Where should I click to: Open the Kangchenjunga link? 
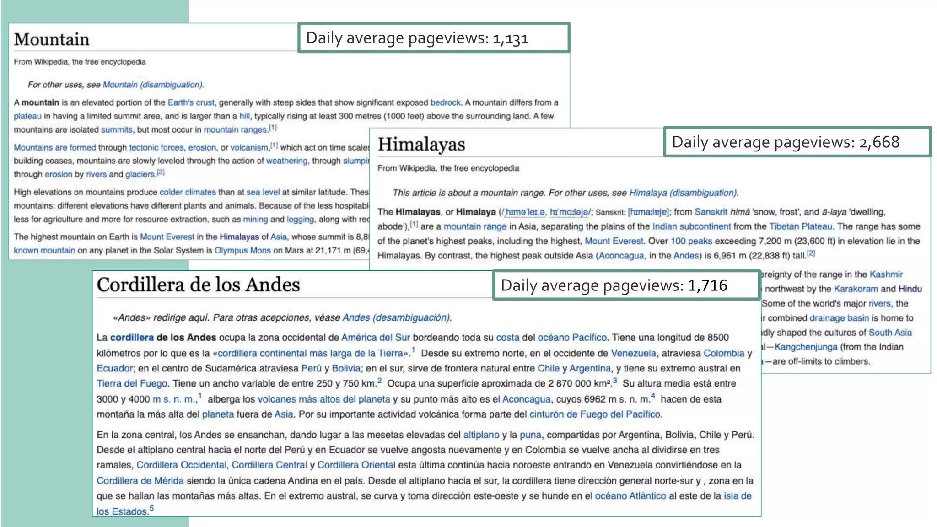pyautogui.click(x=805, y=347)
